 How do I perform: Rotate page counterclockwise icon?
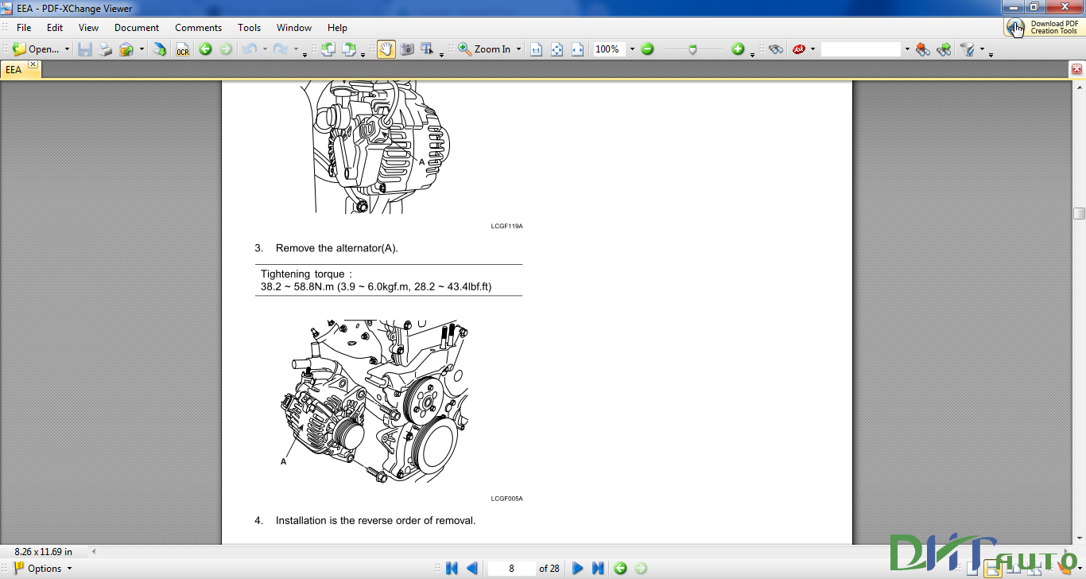tap(328, 49)
